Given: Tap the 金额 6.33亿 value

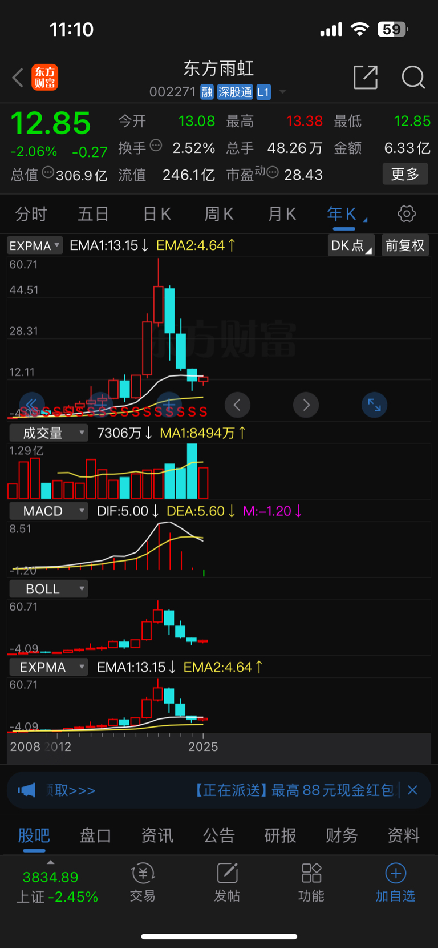Looking at the screenshot, I should click(x=407, y=148).
